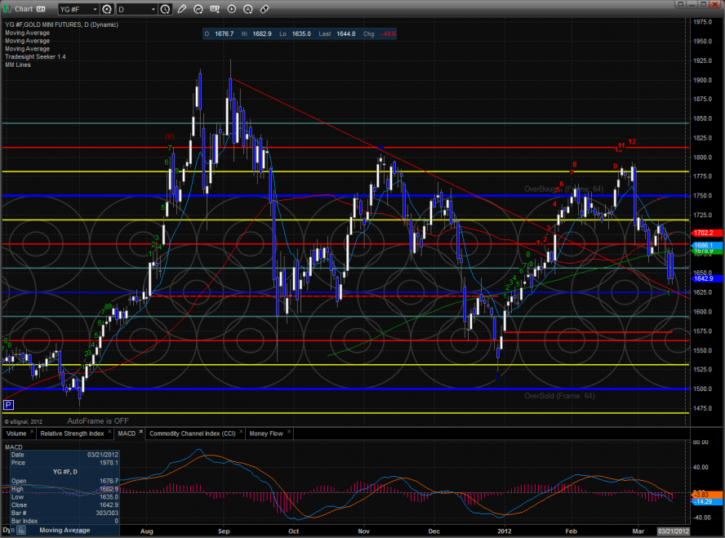Click the symbol settings gear icon
This screenshot has height=538, width=725.
(x=105, y=10)
